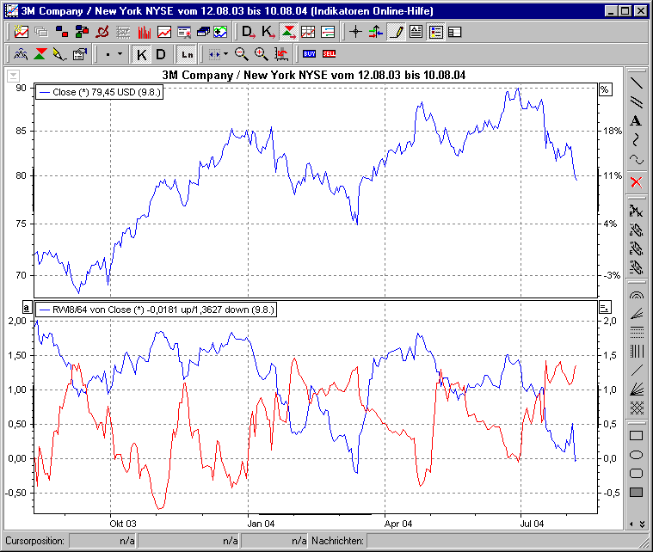Screen dimensions: 653x552
Task: Toggle the K chart mode button
Action: (142, 54)
